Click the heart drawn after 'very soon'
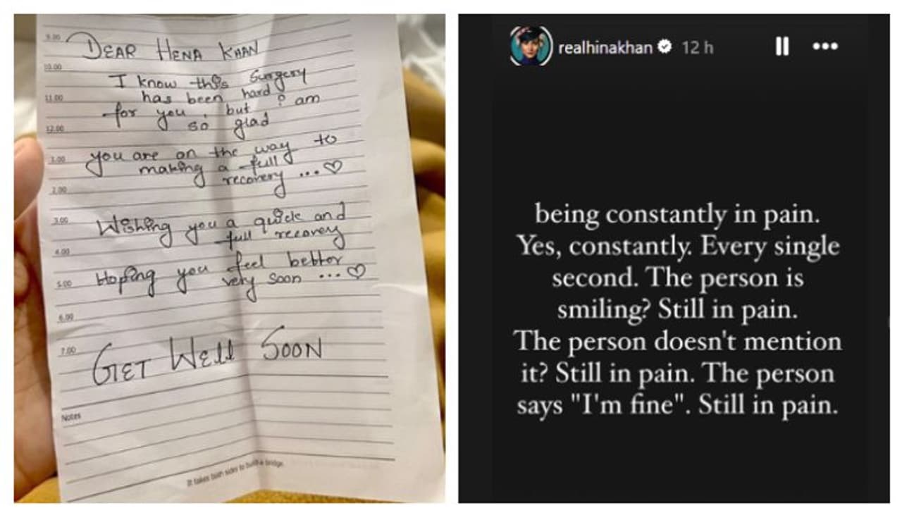Image resolution: width=902 pixels, height=515 pixels. pos(357,272)
